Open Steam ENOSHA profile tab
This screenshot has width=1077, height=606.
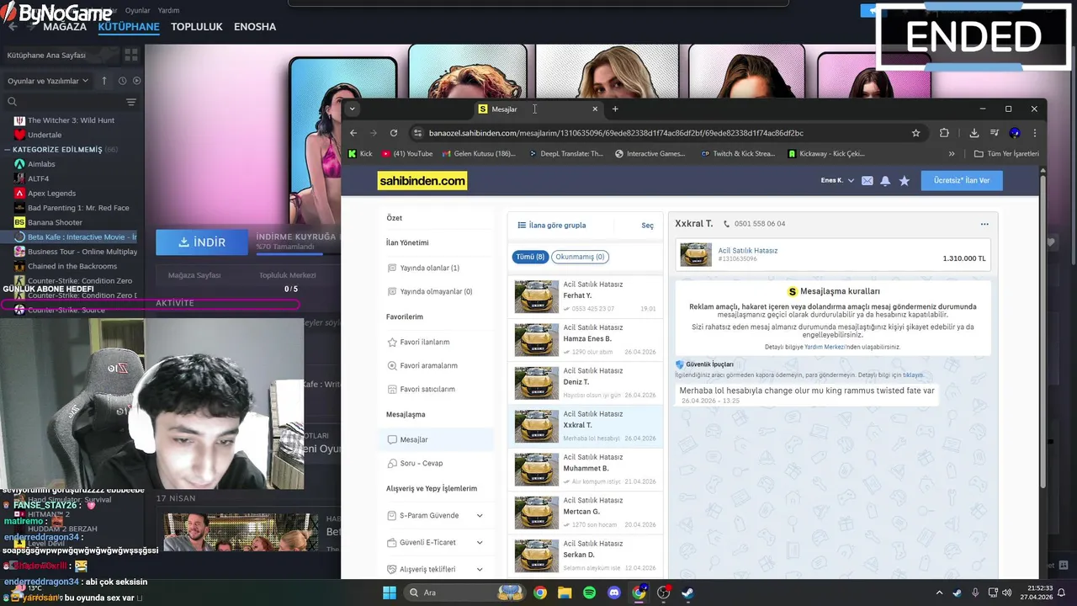click(255, 27)
